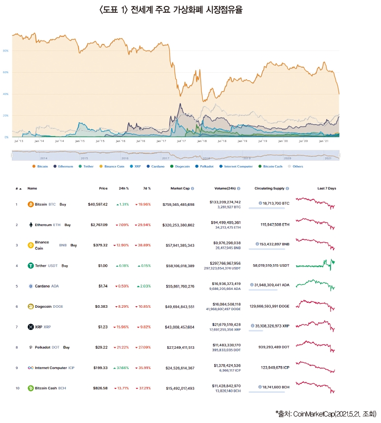381x423 pixels.
Task: Click left handle of chart range navigator
Action: [x=11, y=155]
